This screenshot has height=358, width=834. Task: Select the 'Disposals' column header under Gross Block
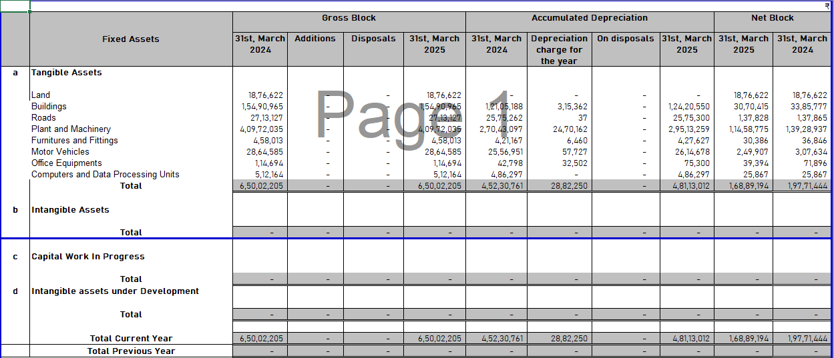(x=373, y=39)
